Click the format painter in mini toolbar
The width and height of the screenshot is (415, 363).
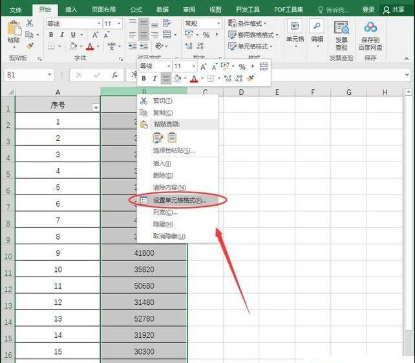coord(250,78)
